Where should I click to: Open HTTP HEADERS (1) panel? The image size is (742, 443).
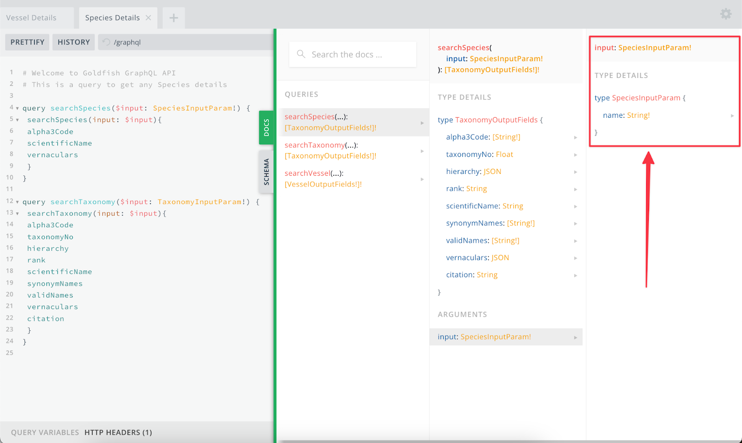[x=118, y=432]
